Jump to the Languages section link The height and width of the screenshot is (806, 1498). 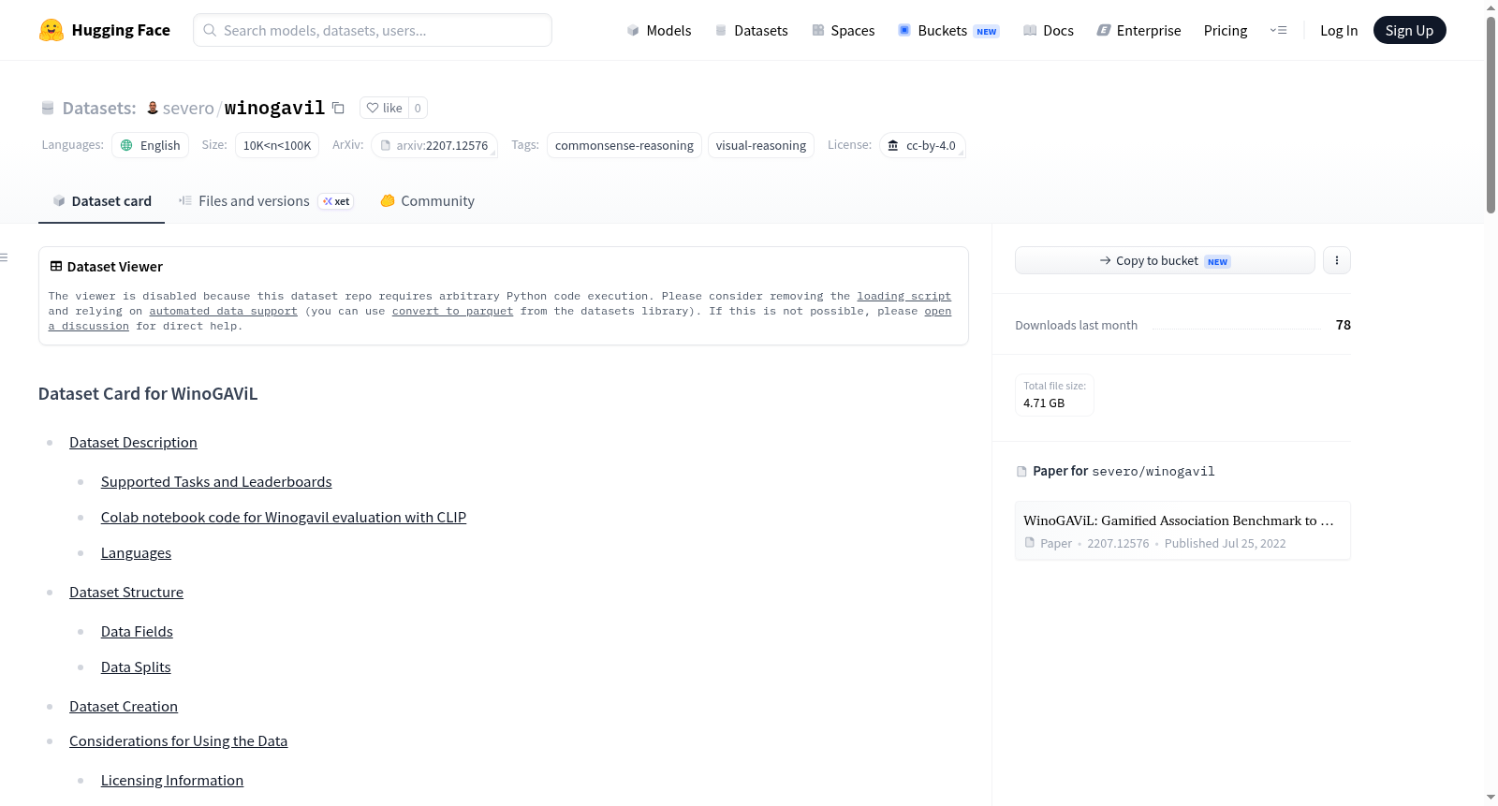pos(136,553)
